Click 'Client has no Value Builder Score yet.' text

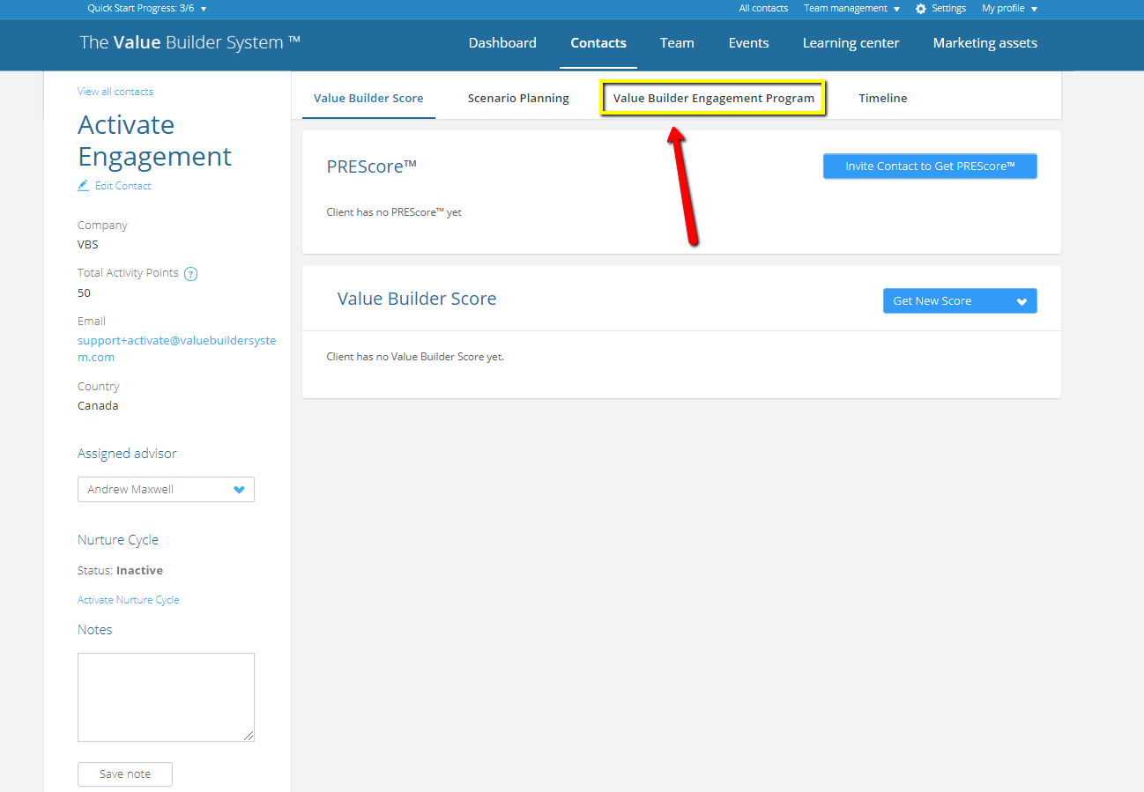point(415,357)
